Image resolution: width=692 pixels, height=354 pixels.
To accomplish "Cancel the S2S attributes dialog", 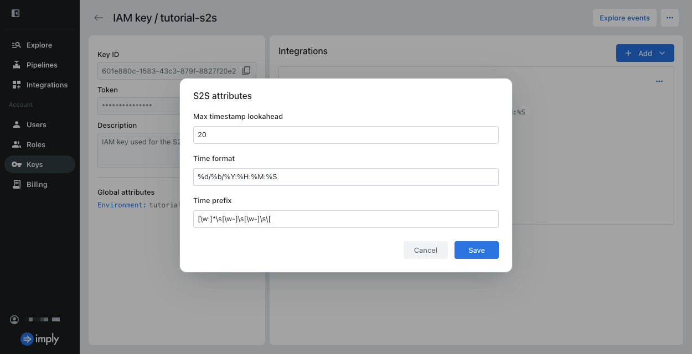I will (x=426, y=250).
